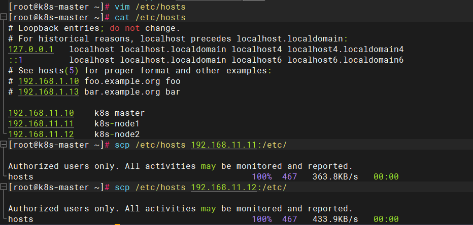Open the 127.0.0.1 address link
Viewport: 473px width, 225px height.
(31, 49)
